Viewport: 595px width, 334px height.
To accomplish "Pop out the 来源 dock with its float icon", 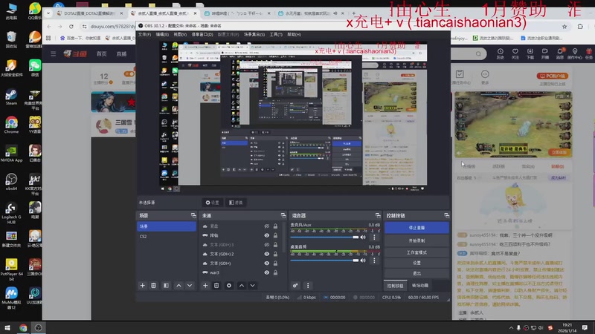I will (283, 215).
